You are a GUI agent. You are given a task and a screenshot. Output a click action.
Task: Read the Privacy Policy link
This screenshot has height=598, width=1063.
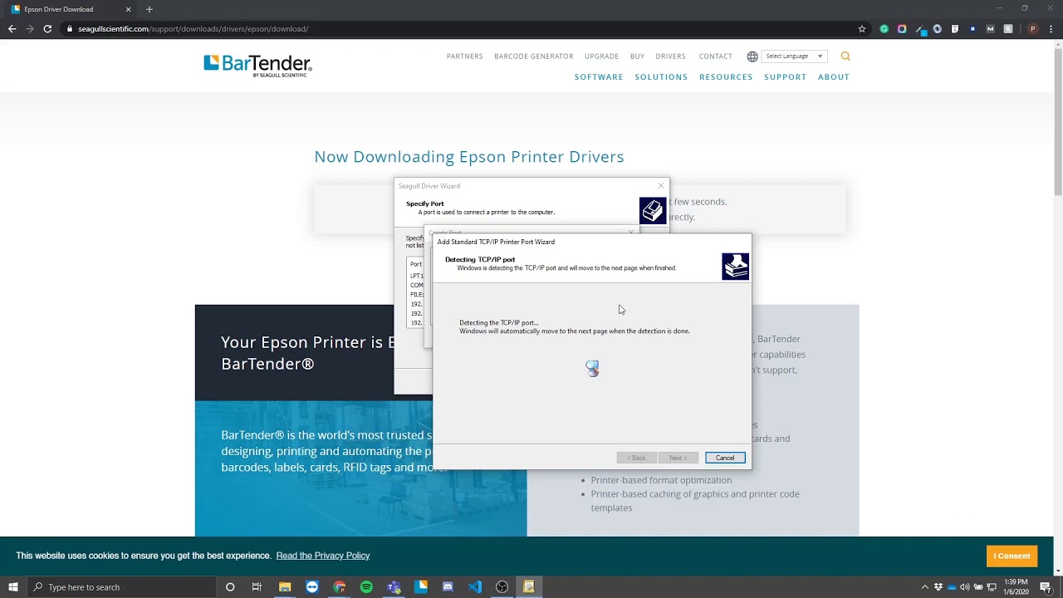pyautogui.click(x=323, y=556)
